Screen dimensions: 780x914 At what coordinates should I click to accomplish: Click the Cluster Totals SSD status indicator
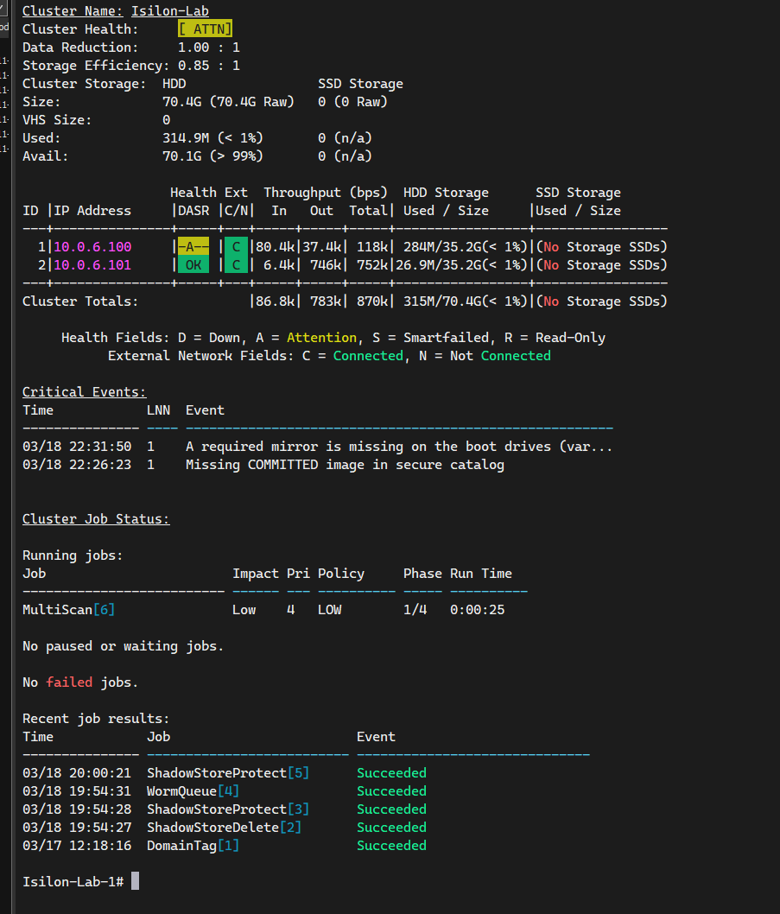coord(605,301)
